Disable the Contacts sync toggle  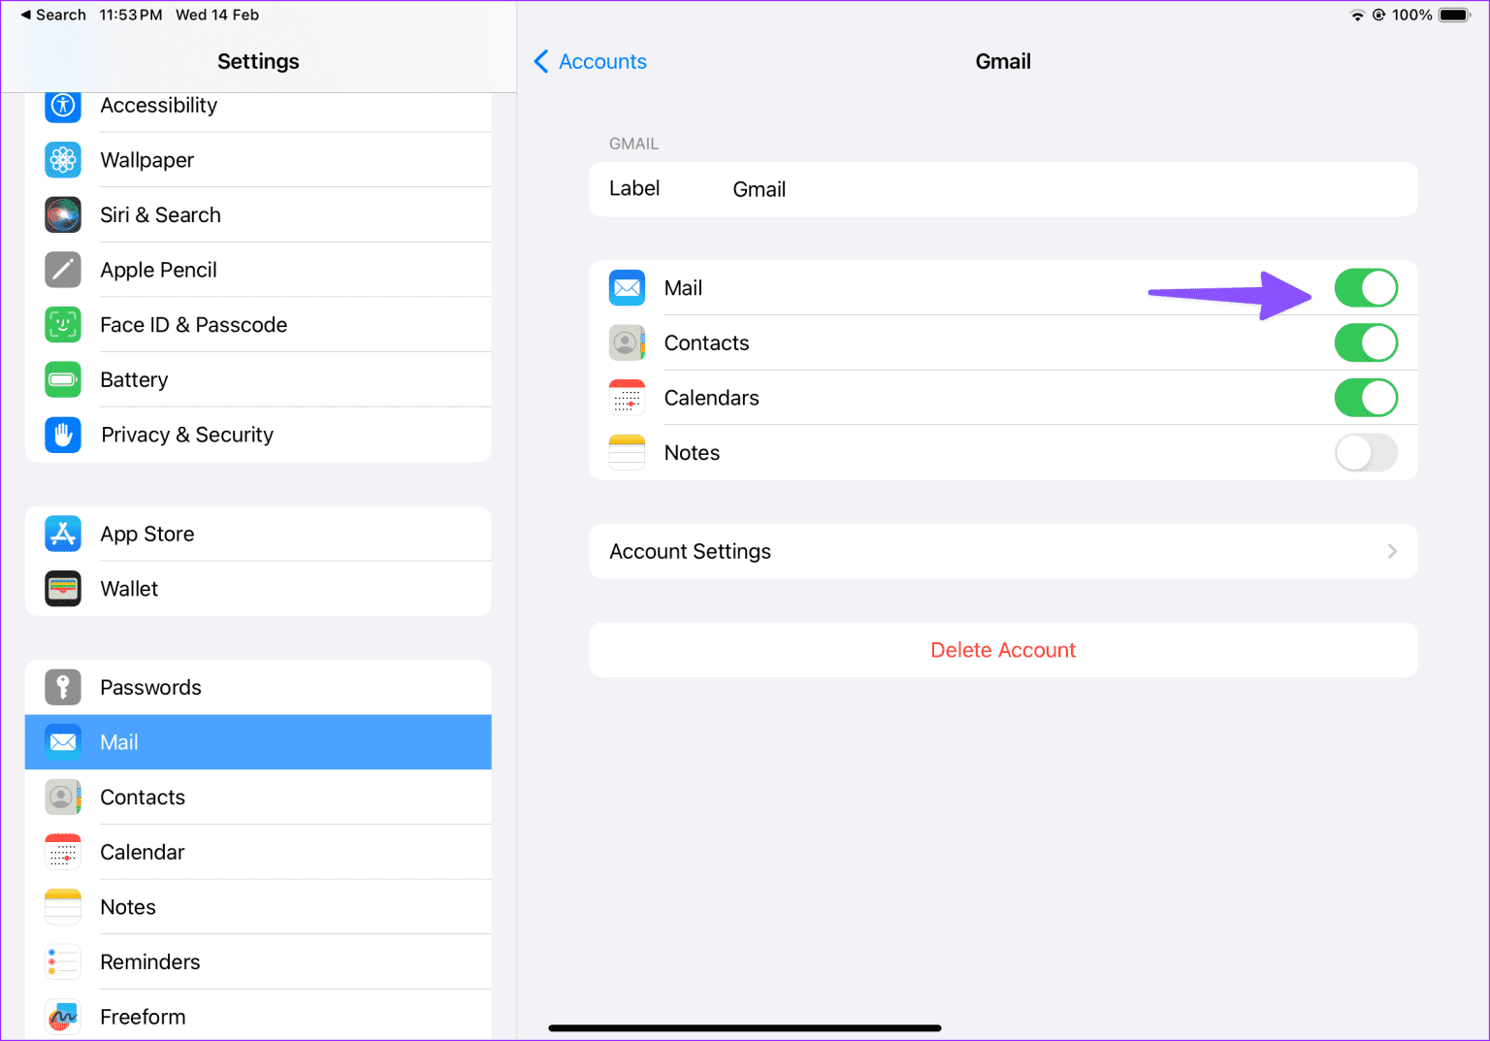tap(1366, 342)
